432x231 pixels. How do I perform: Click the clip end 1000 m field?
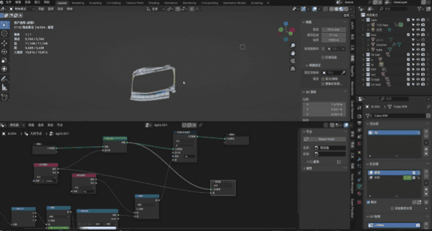click(x=333, y=40)
